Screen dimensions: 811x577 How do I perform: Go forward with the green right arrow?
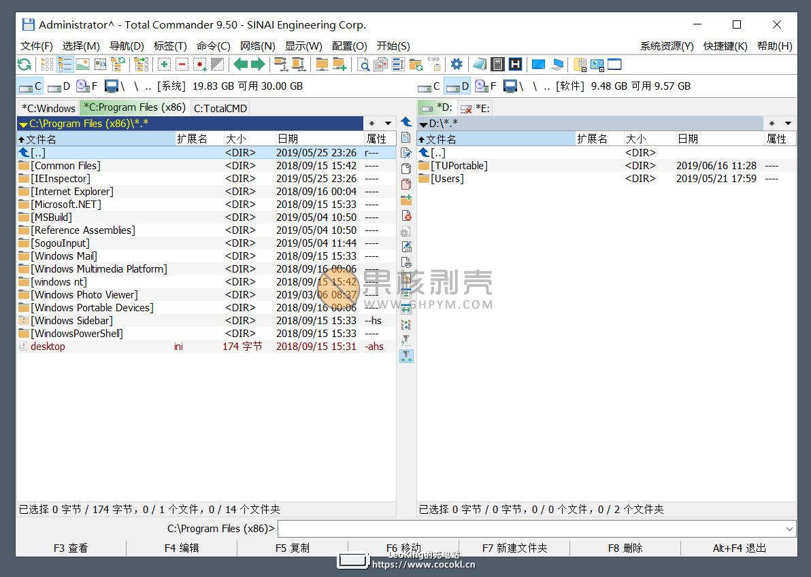(258, 65)
